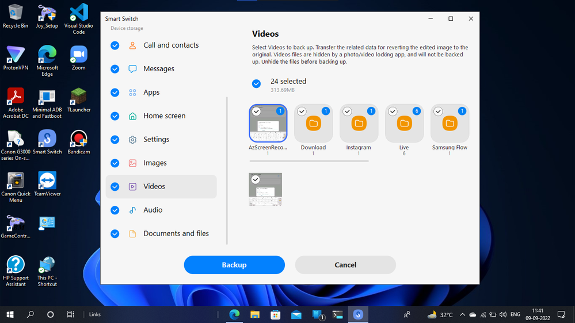Toggle the Live folder checkbox

(393, 111)
